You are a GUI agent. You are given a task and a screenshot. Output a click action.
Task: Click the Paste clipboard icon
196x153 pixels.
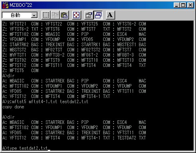[x=64, y=15]
